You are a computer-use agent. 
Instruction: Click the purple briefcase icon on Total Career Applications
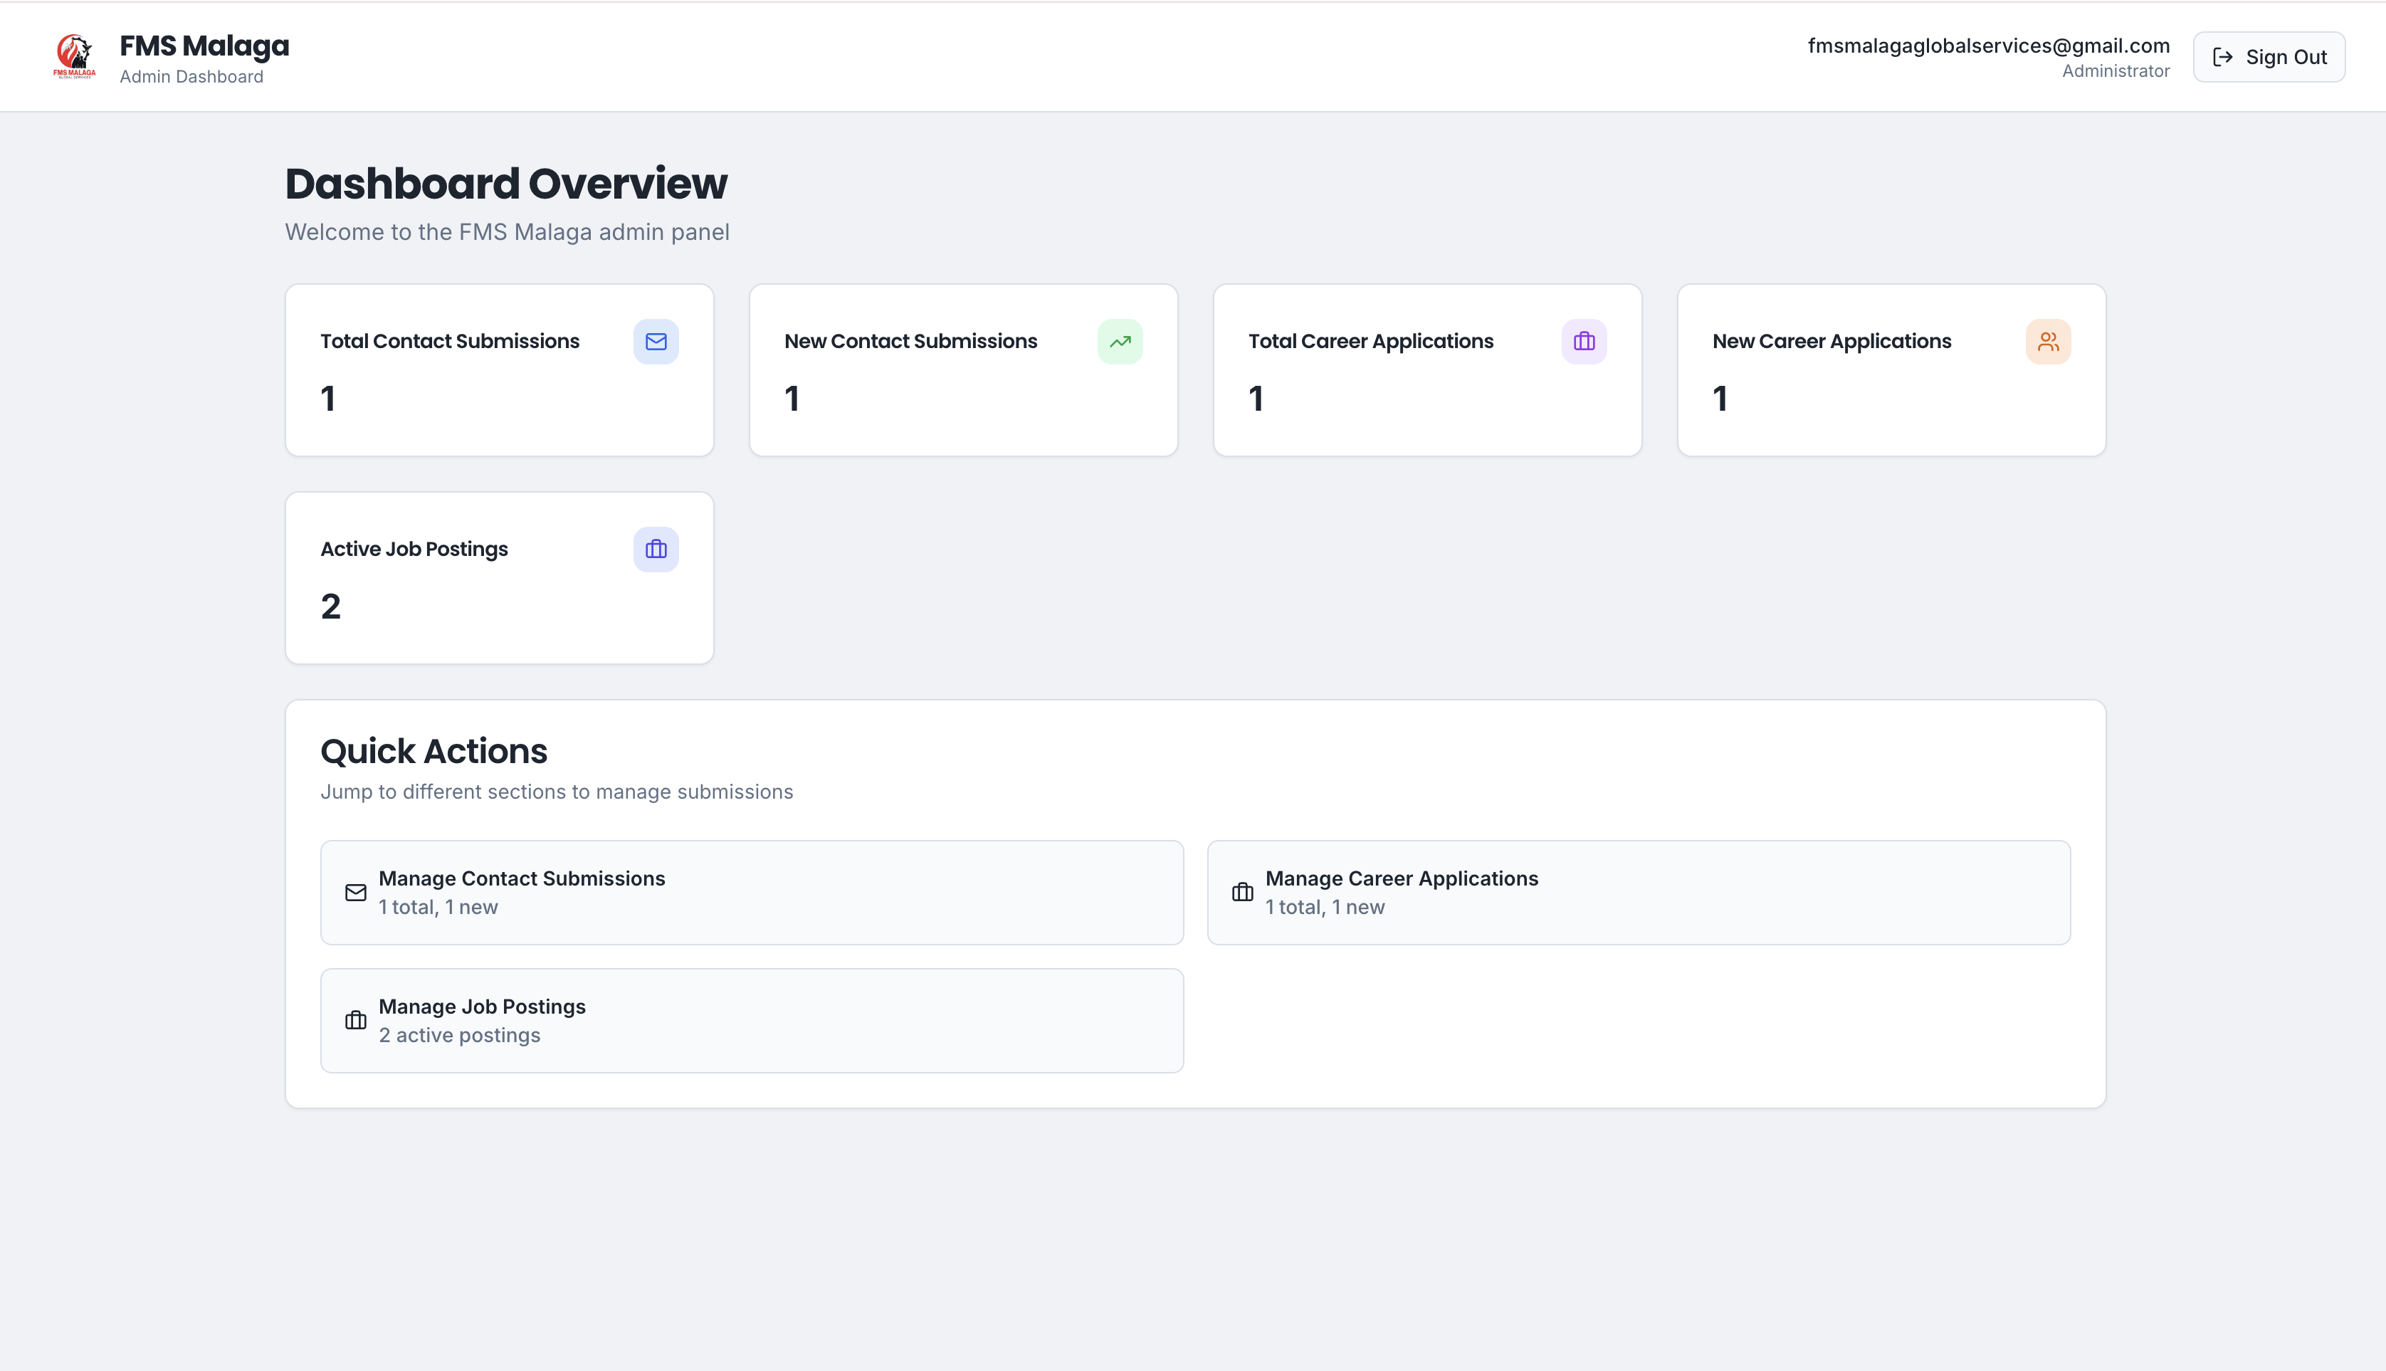[x=1584, y=342]
